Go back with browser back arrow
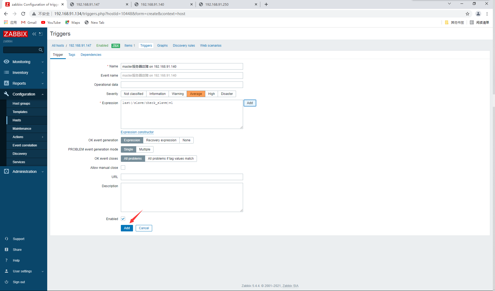Viewport: 495px width, 291px height. click(x=6, y=14)
